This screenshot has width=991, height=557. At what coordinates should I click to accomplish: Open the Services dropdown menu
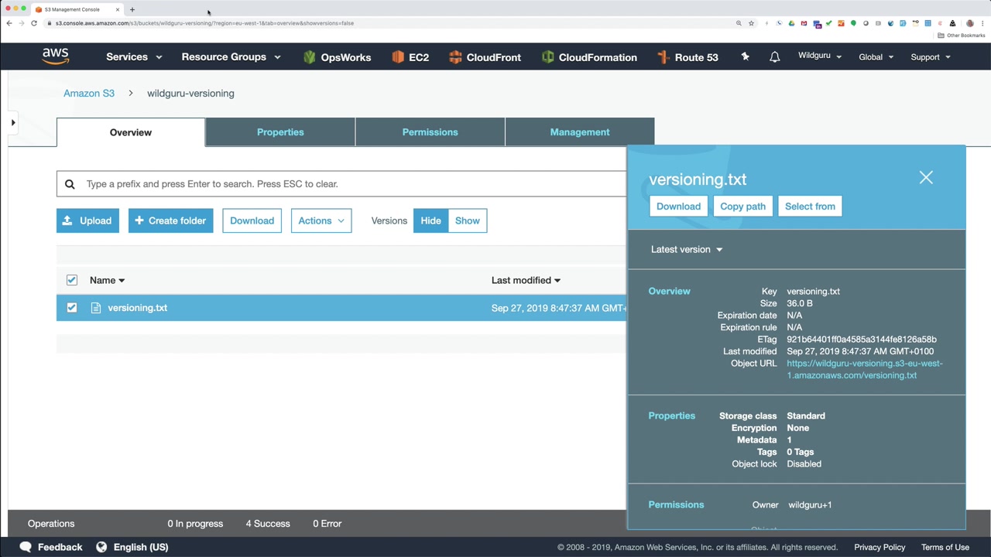[134, 57]
